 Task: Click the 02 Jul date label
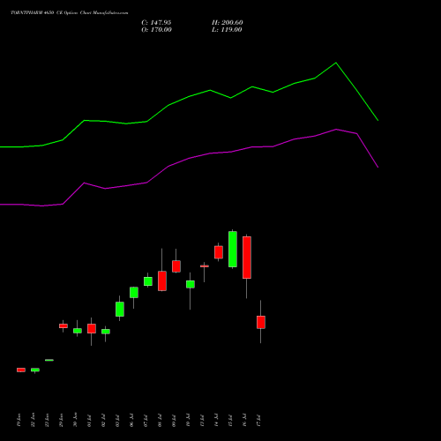(x=104, y=421)
